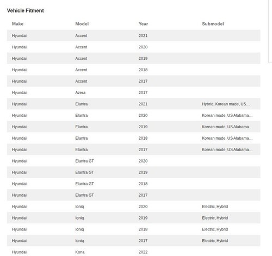
Task: Select the Hyundai Accent 2021 row
Action: coord(133,35)
